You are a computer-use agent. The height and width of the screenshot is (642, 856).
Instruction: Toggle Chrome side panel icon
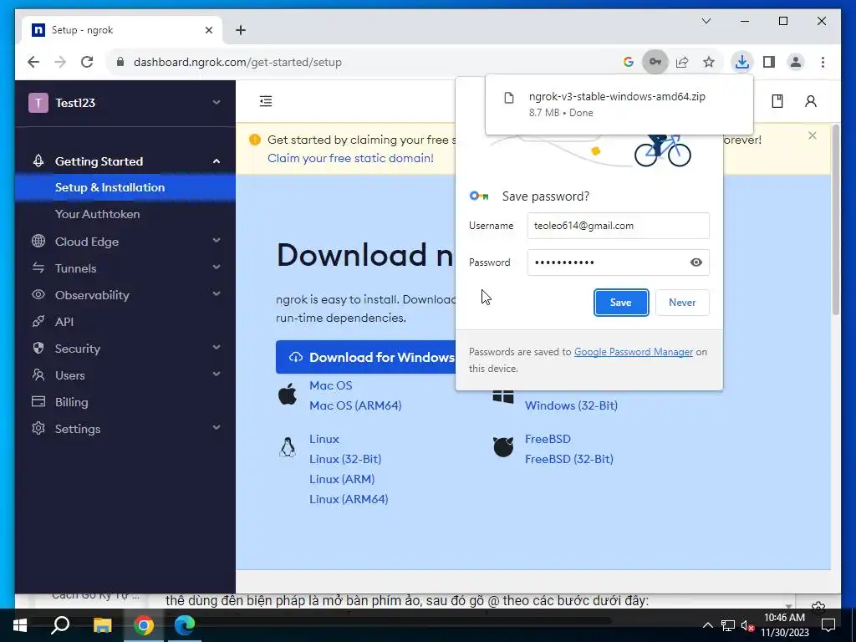pyautogui.click(x=769, y=62)
